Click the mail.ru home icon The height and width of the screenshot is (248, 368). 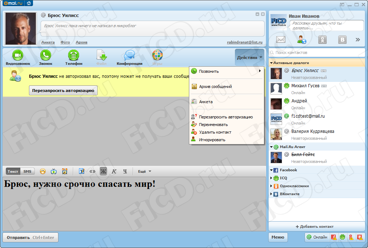(x=29, y=3)
